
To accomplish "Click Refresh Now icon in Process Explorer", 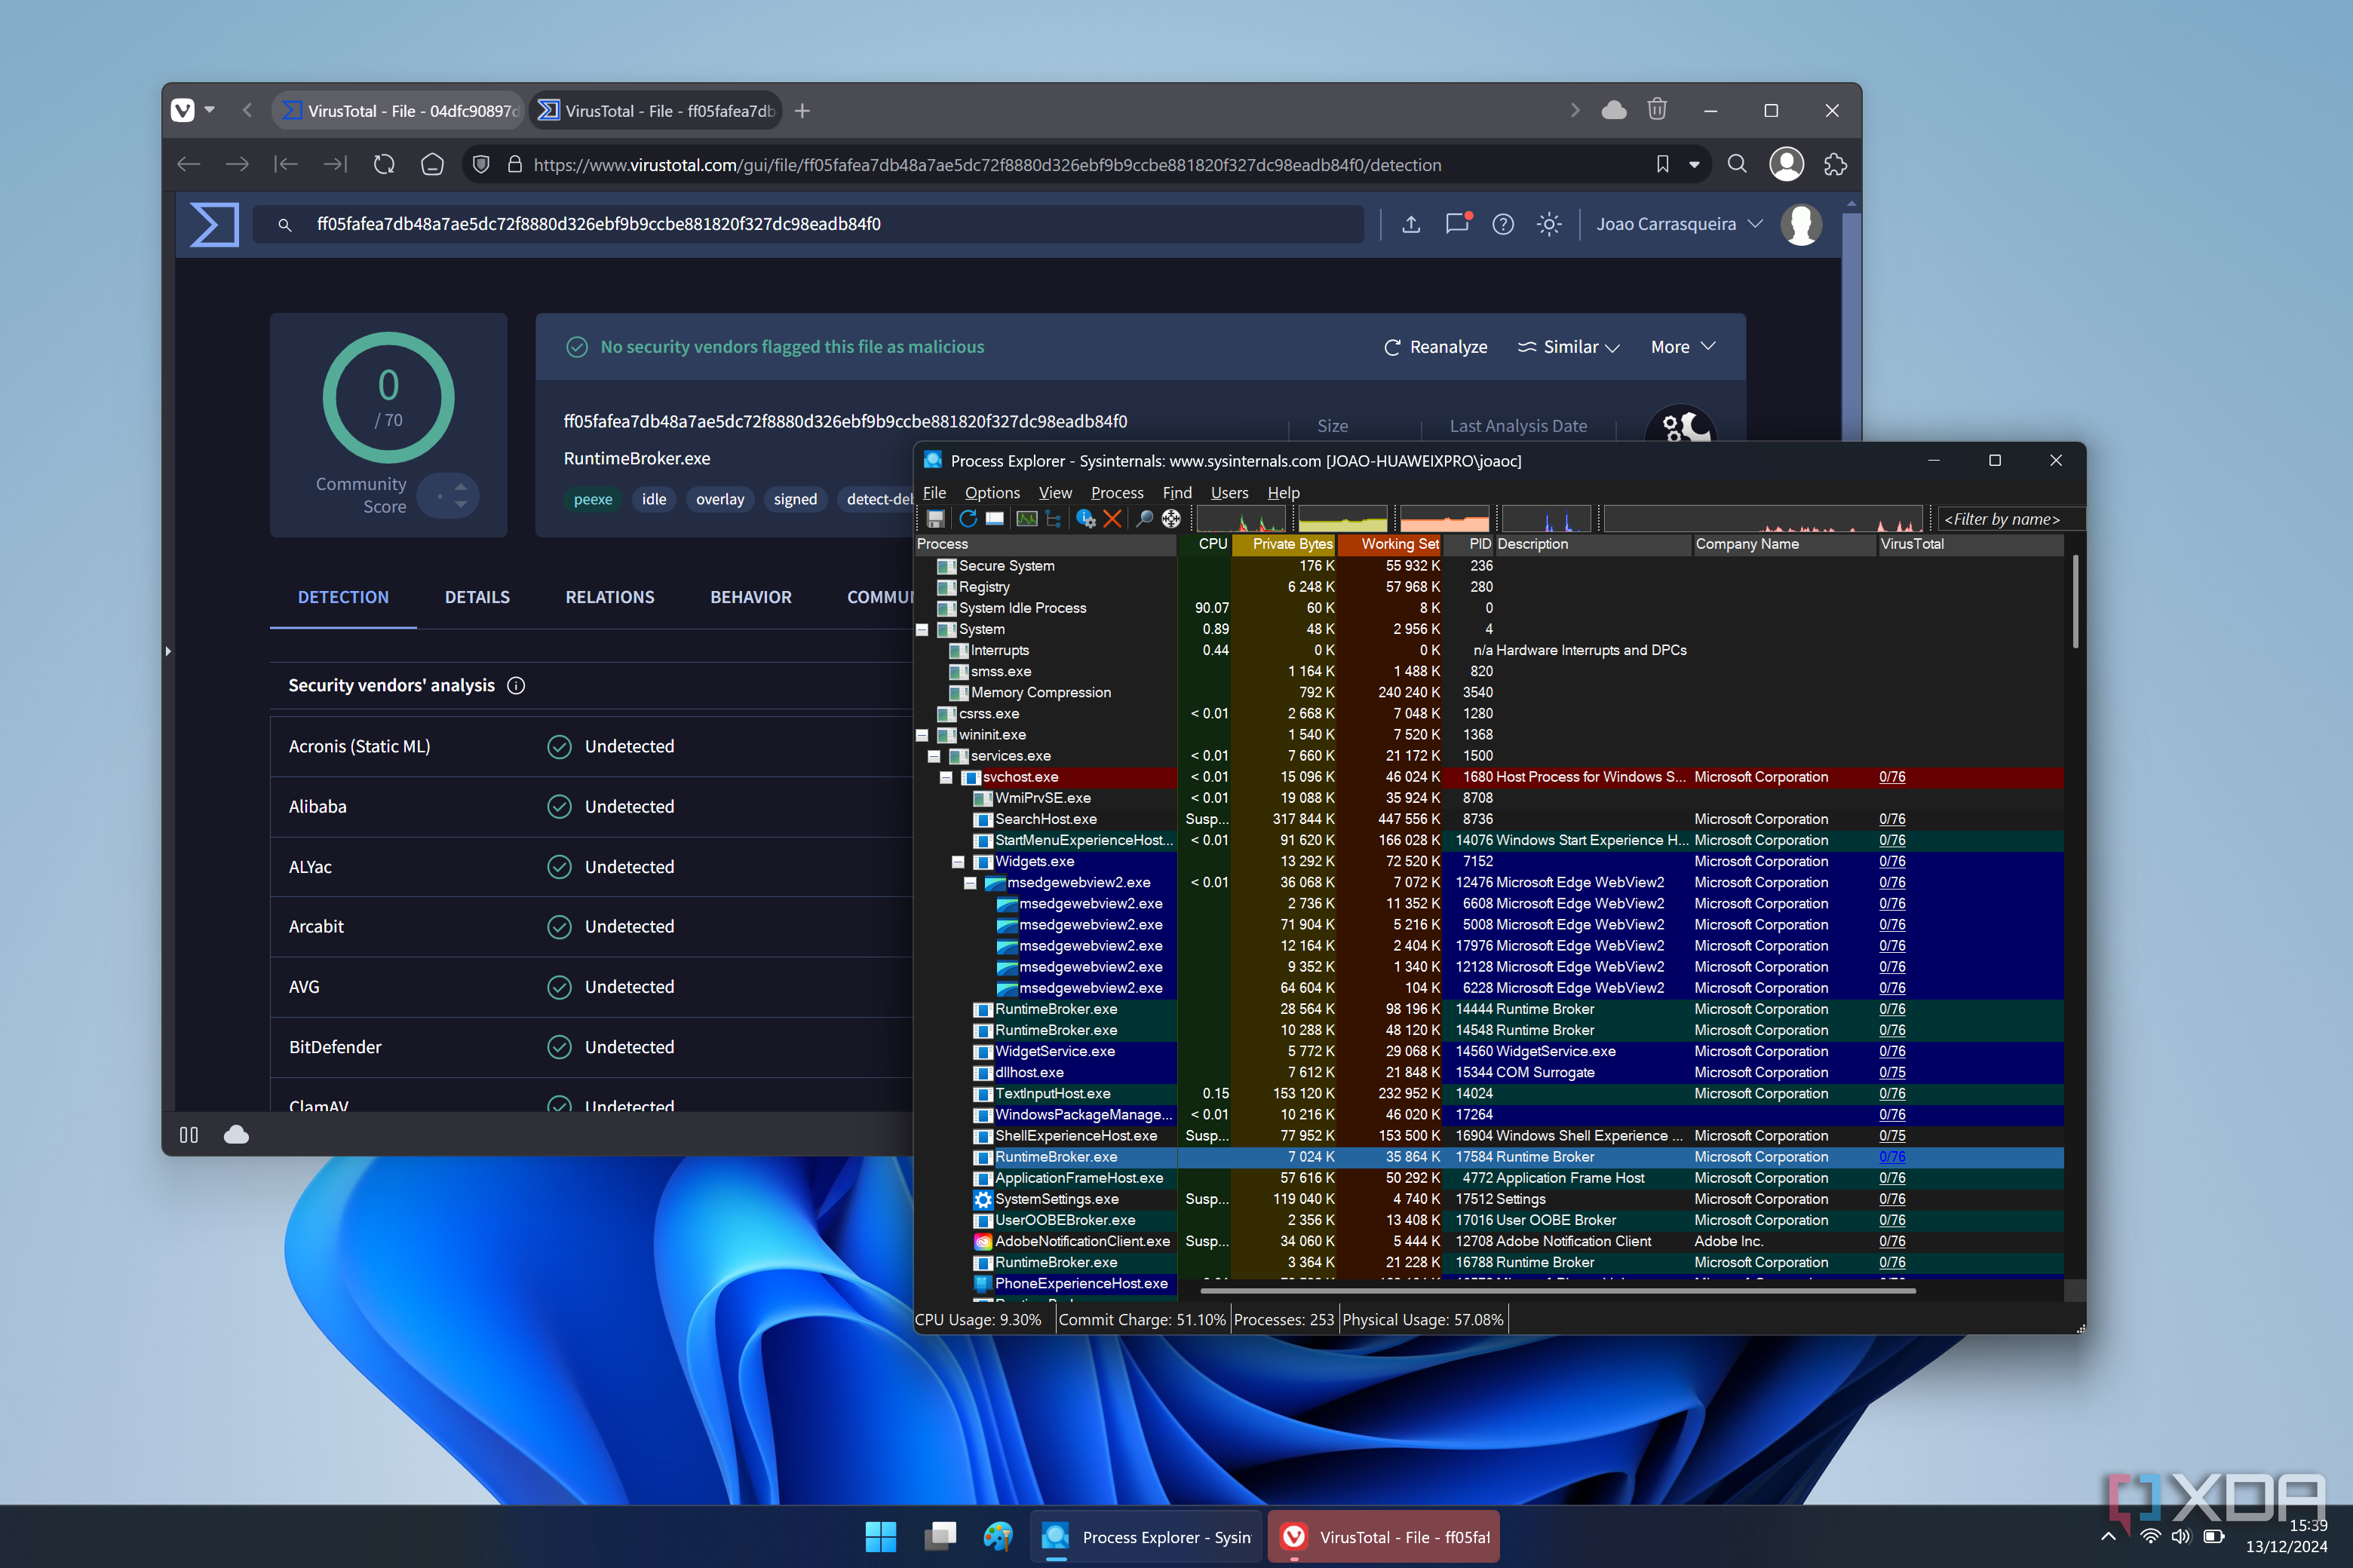I will (x=968, y=519).
